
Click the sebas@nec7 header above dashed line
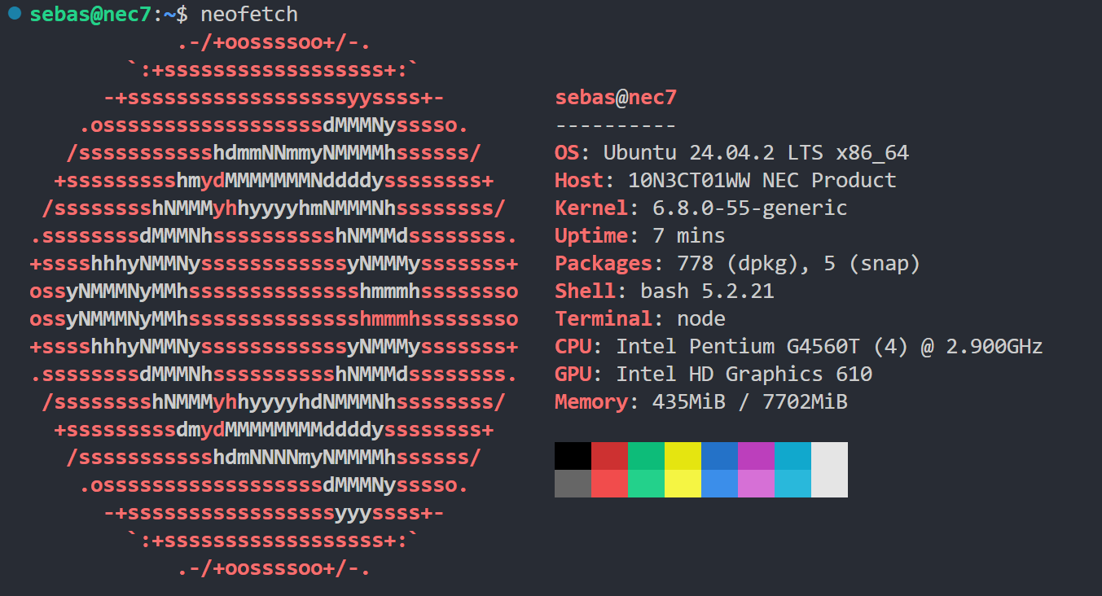[616, 98]
